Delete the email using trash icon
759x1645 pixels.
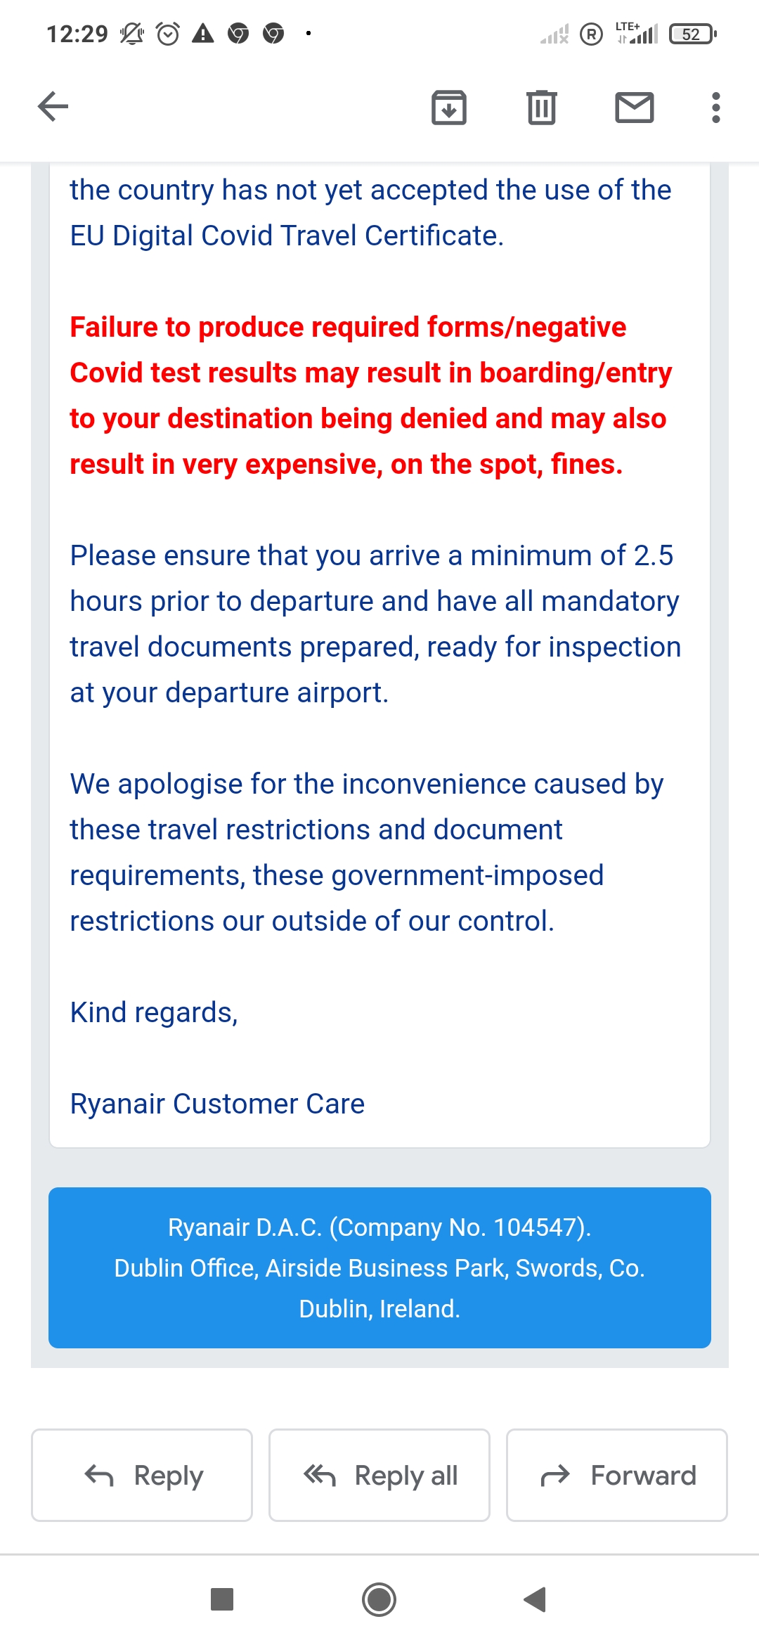(x=542, y=108)
